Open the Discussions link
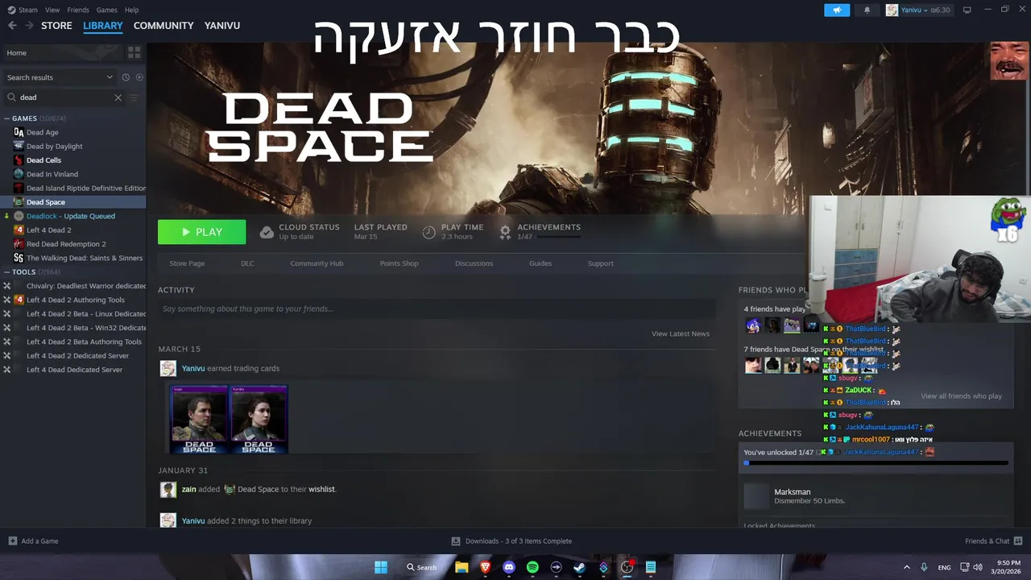Image resolution: width=1031 pixels, height=580 pixels. pyautogui.click(x=474, y=263)
